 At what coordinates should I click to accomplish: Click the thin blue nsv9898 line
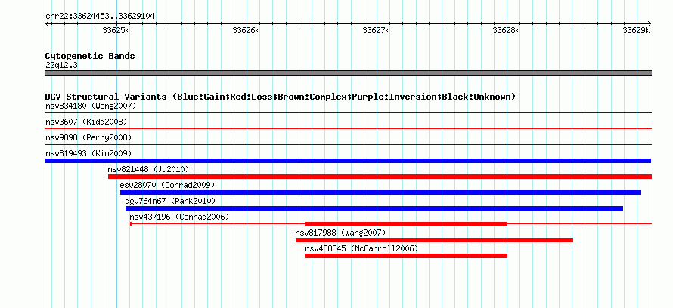point(348,144)
